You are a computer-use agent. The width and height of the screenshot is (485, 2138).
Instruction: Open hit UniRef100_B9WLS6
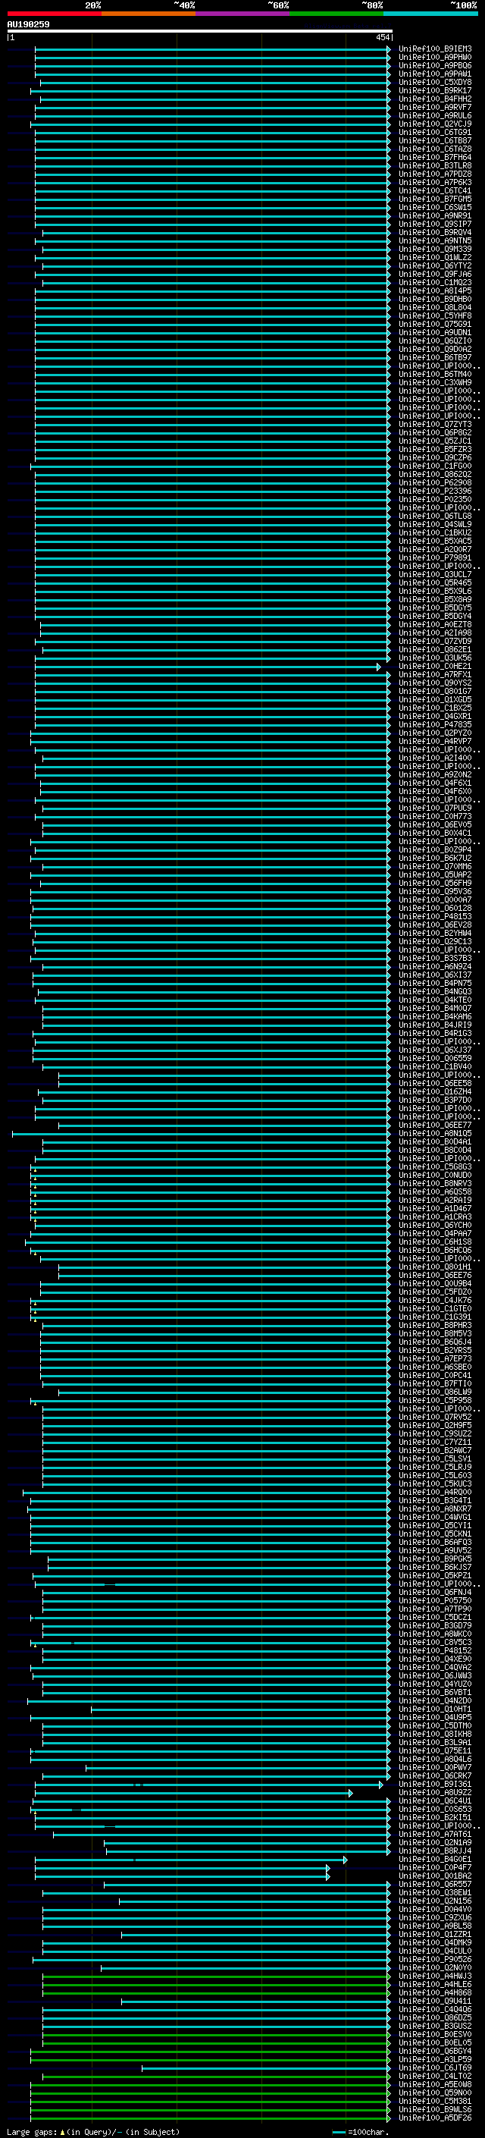pyautogui.click(x=435, y=2110)
